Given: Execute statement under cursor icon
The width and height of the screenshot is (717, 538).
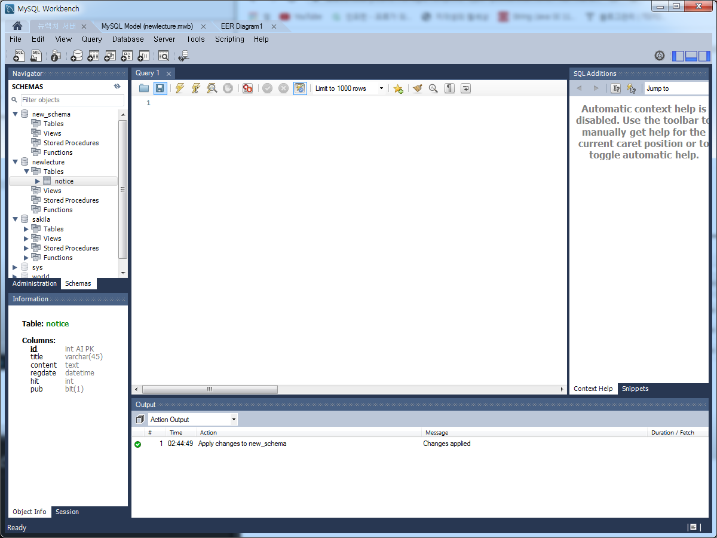Looking at the screenshot, I should point(195,88).
